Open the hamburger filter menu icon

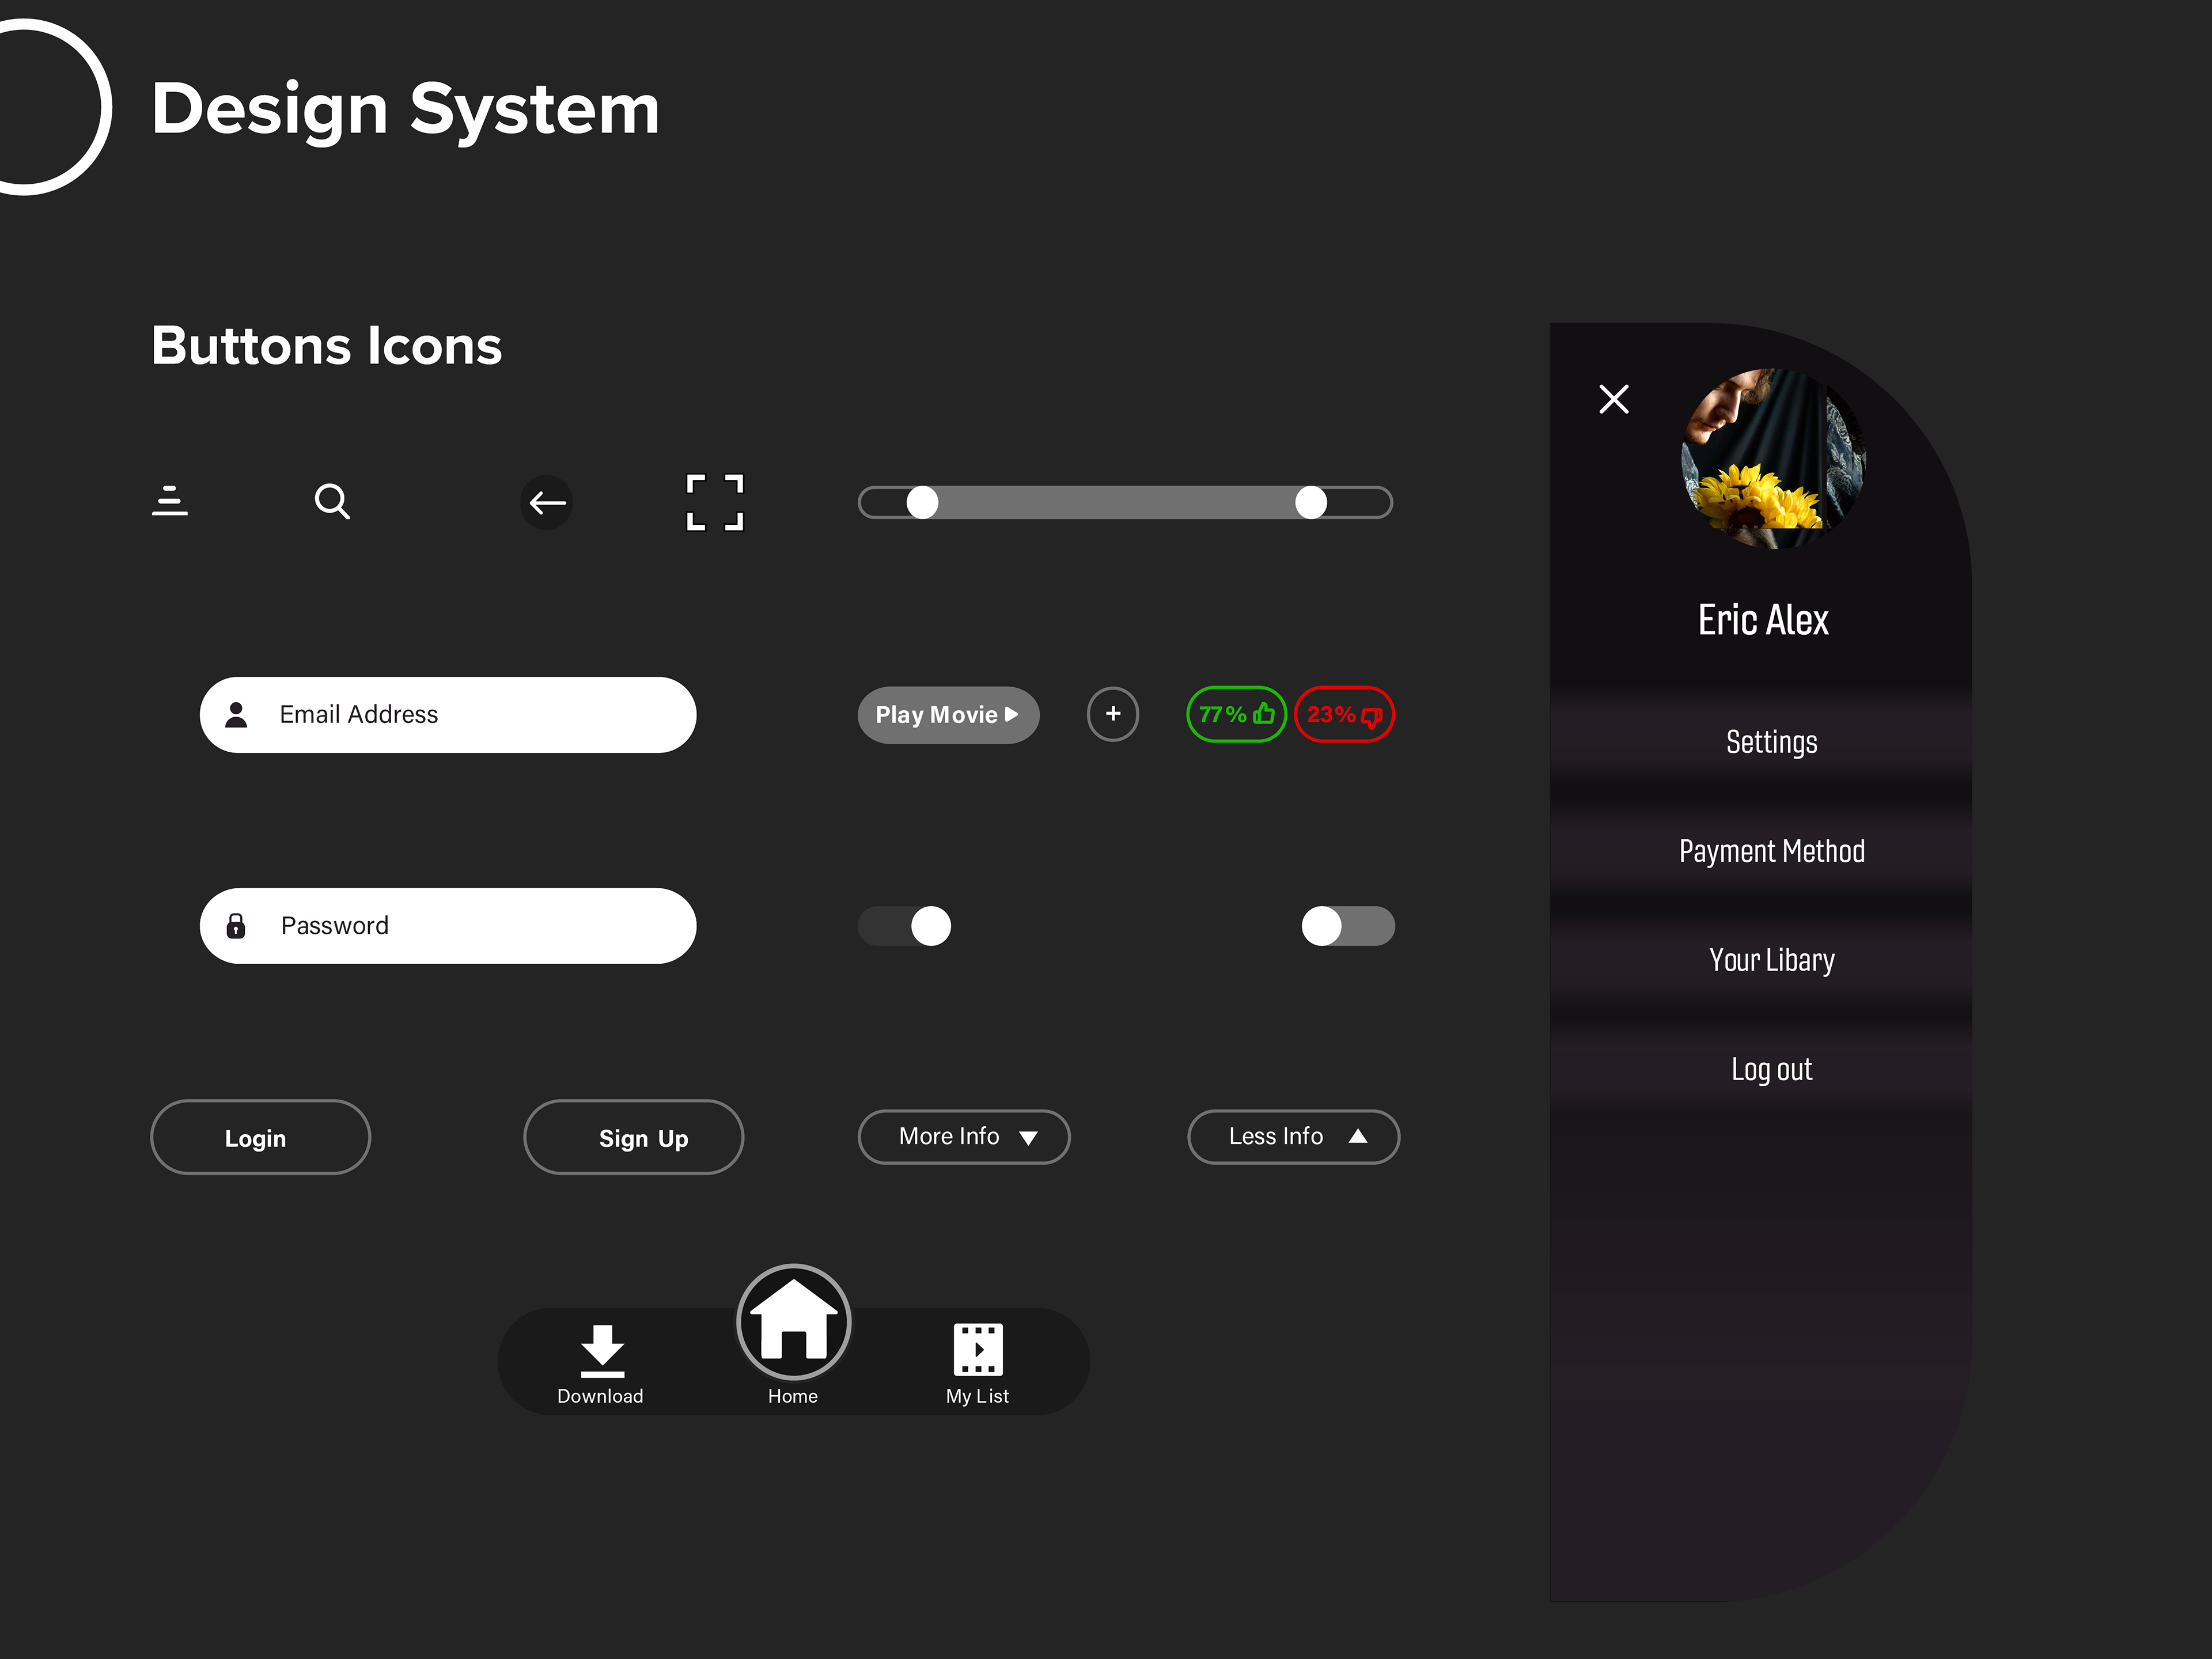point(170,501)
